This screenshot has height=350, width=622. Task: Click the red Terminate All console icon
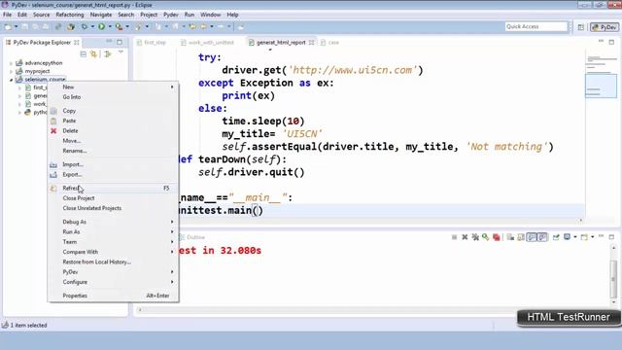pos(497,237)
